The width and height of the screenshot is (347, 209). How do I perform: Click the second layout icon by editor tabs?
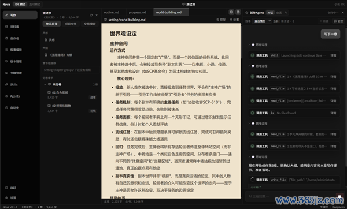pos(238,12)
